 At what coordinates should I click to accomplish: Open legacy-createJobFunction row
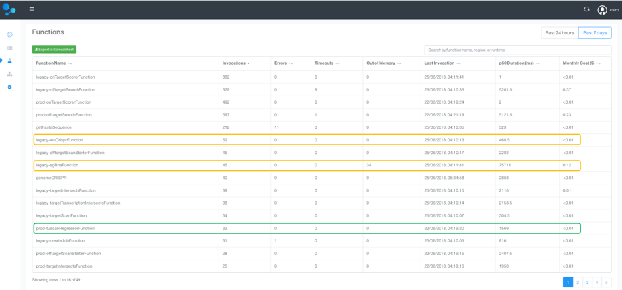tap(322, 240)
